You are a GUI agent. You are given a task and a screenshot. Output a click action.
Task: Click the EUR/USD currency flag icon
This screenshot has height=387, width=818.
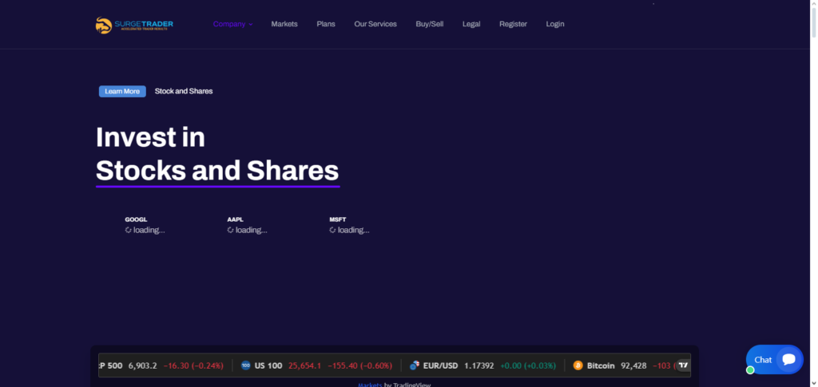click(x=415, y=365)
